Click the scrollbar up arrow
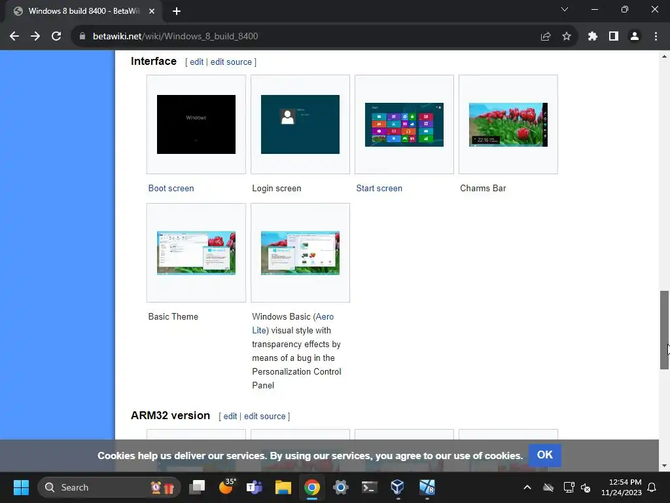Viewport: 670px width, 503px height. click(664, 56)
